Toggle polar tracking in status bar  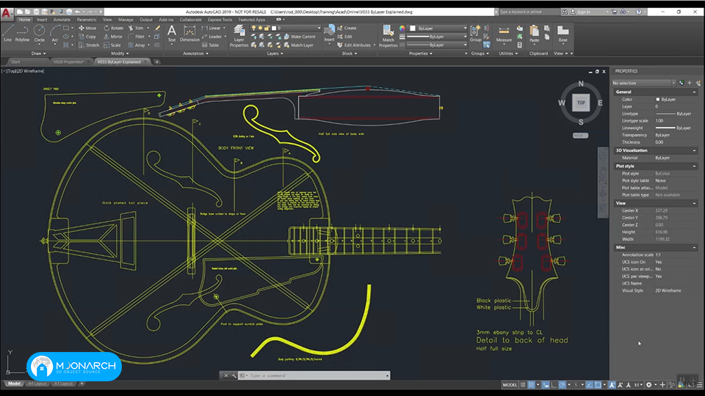562,385
